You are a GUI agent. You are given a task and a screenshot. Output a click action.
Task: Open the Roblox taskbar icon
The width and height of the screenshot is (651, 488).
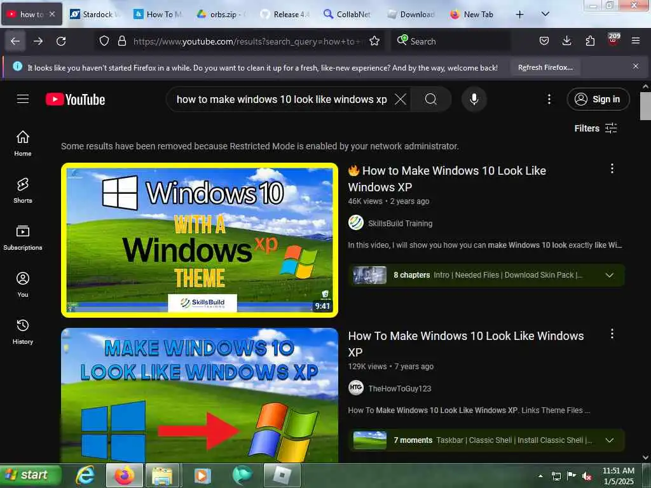pos(282,475)
